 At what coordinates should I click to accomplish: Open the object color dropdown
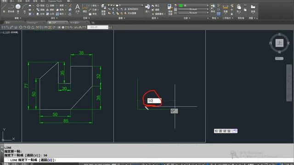tap(193, 5)
